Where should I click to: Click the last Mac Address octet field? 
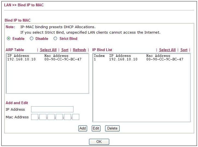coord(76,117)
